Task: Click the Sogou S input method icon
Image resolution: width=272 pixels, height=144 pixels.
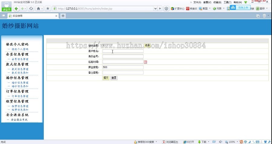Action: (241, 142)
